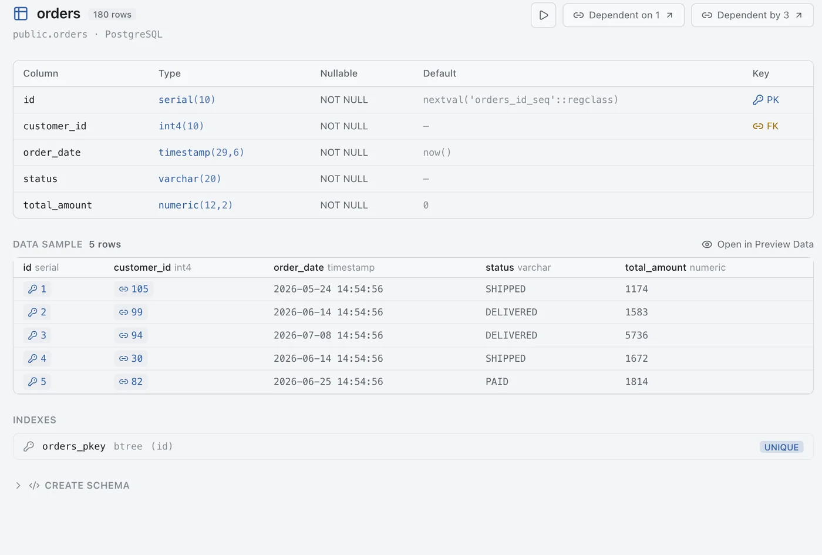Screen dimensions: 822x555
Task: Follow foreign key link 30
Action: coord(130,358)
